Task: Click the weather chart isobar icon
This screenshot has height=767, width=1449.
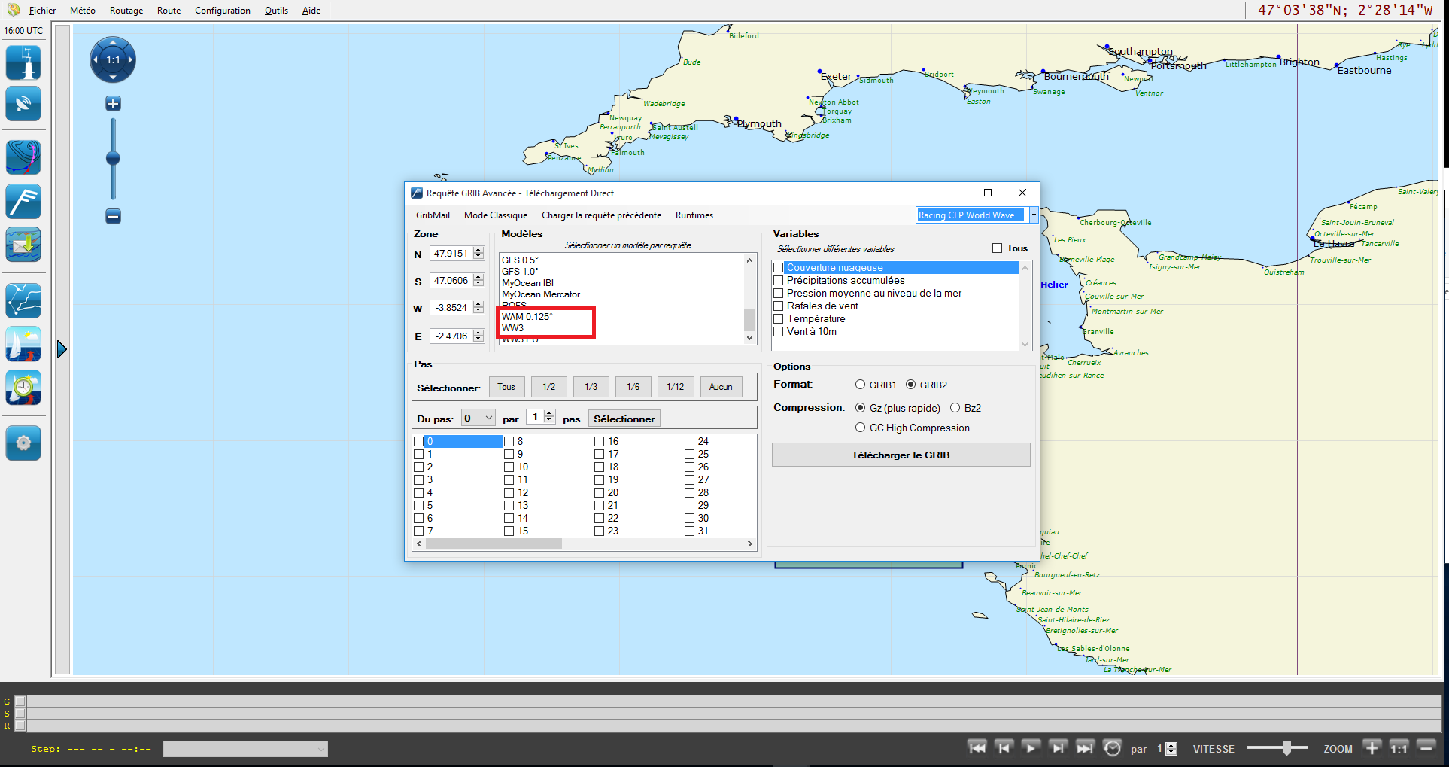Action: pyautogui.click(x=23, y=157)
